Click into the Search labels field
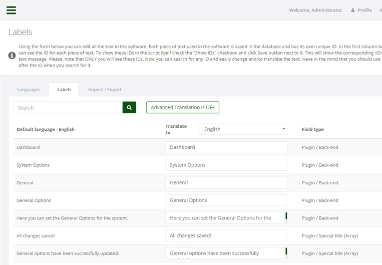 pos(68,108)
